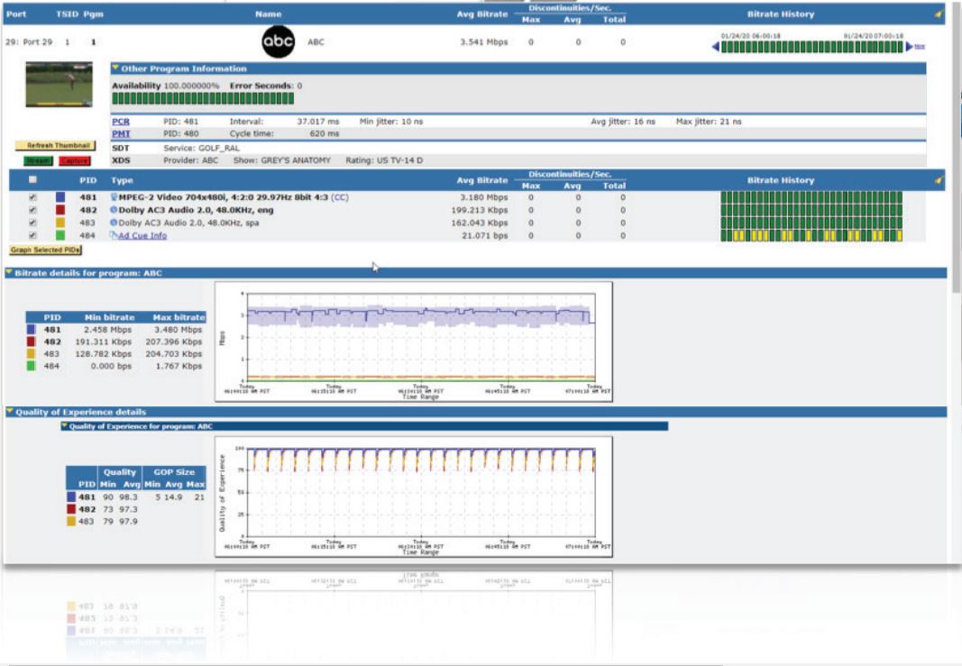
Task: Click the green Availability bar
Action: [203, 99]
